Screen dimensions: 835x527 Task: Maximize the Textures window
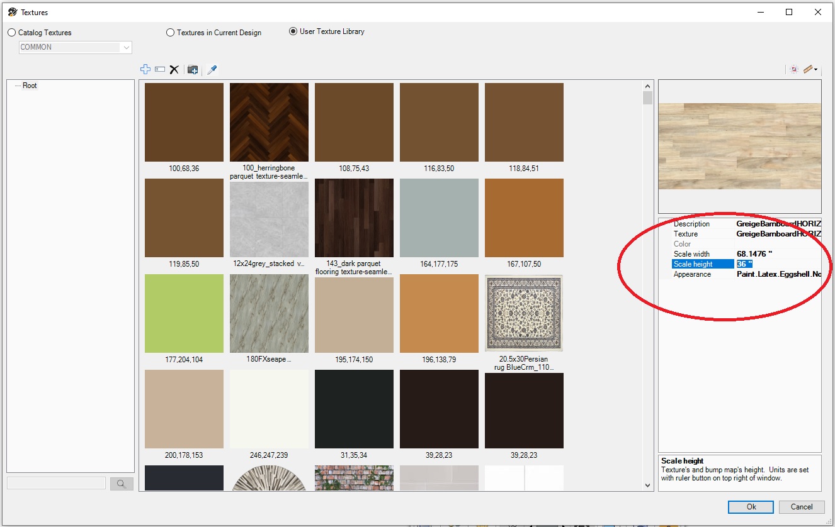coord(789,12)
